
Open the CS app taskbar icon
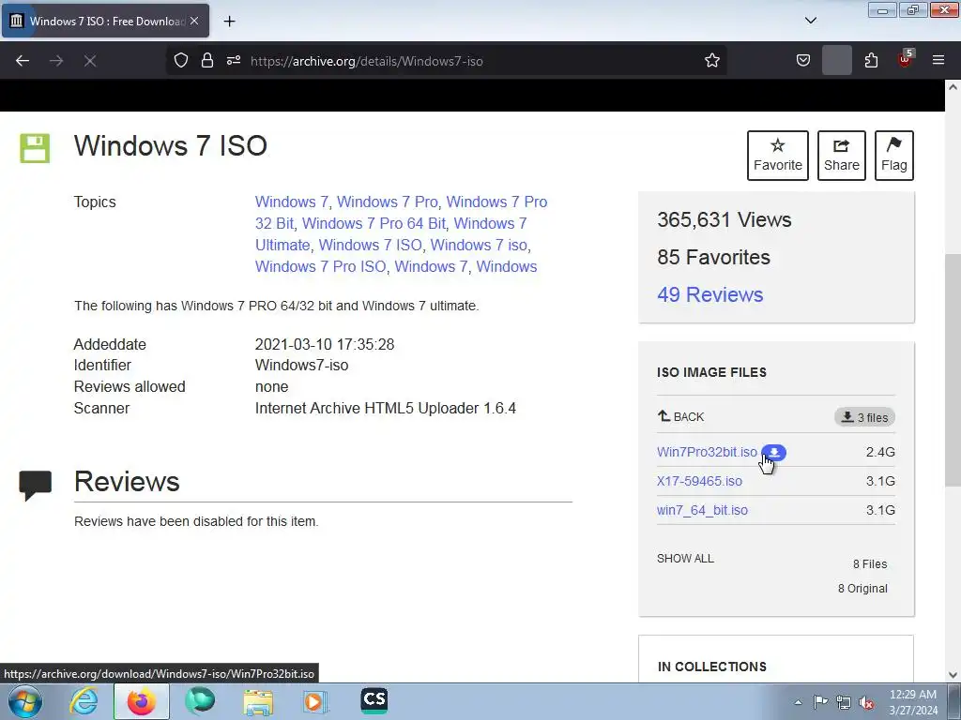click(x=374, y=700)
